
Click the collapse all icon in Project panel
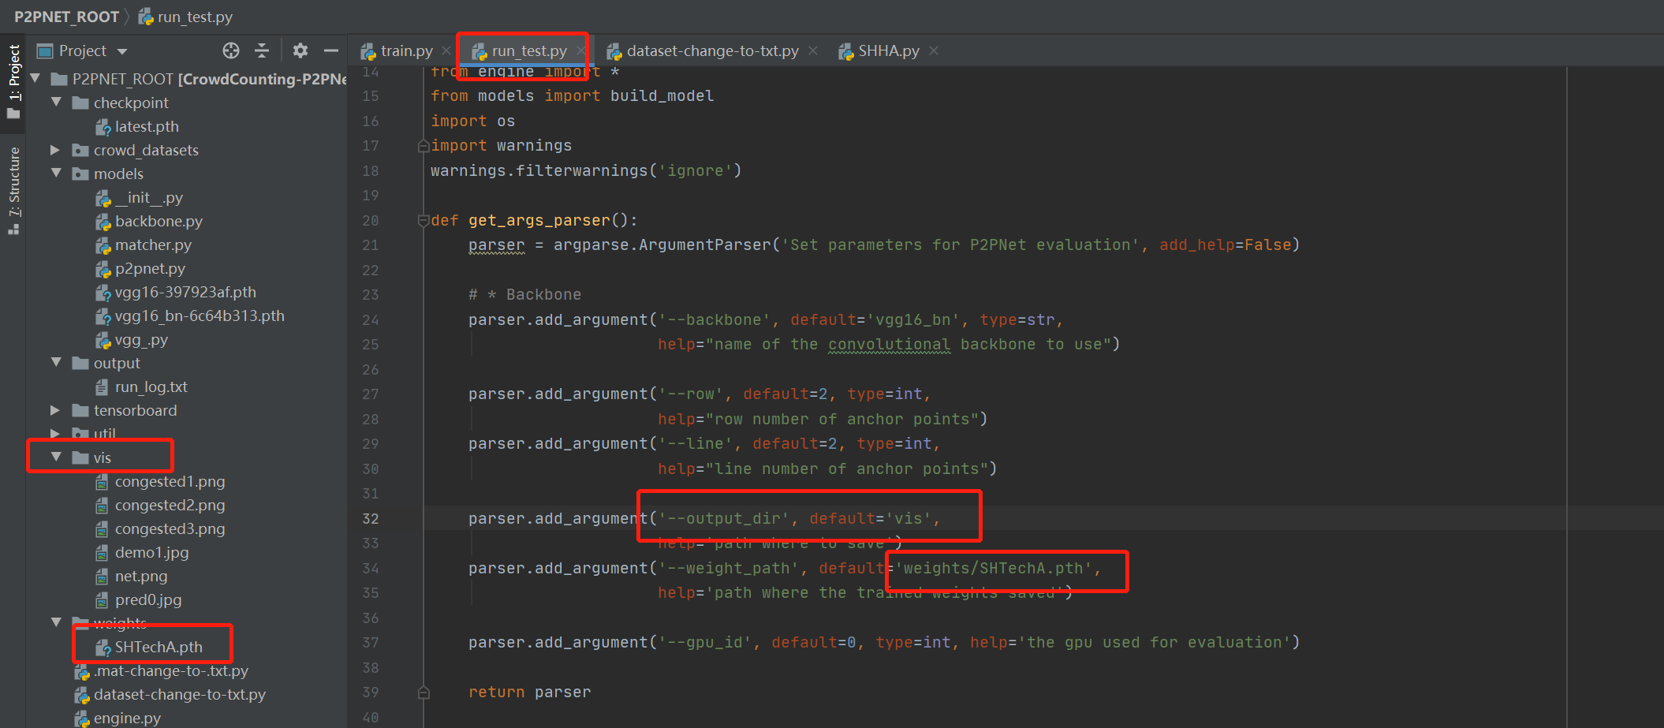[262, 50]
